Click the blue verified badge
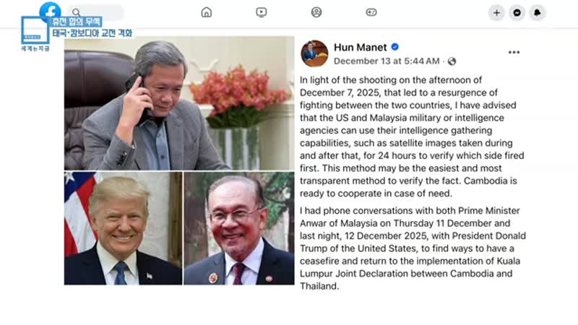The width and height of the screenshot is (578, 325). click(x=394, y=47)
